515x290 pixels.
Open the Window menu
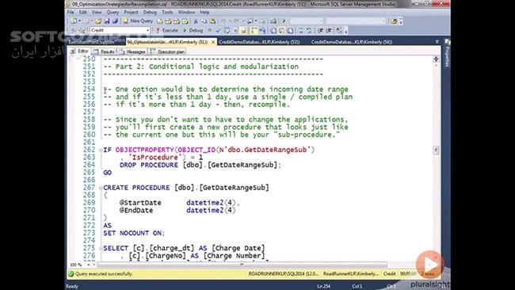click(186, 12)
